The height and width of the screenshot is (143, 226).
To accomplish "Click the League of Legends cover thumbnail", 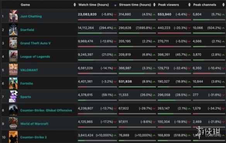I will 13,56.
